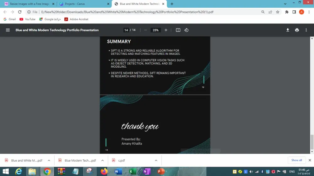Screen dimensions: 314x176
Task: Click the PDF vertical scrollbar thumb
Action: coord(312,142)
